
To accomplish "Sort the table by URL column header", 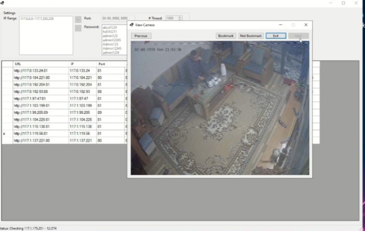I will coord(40,64).
